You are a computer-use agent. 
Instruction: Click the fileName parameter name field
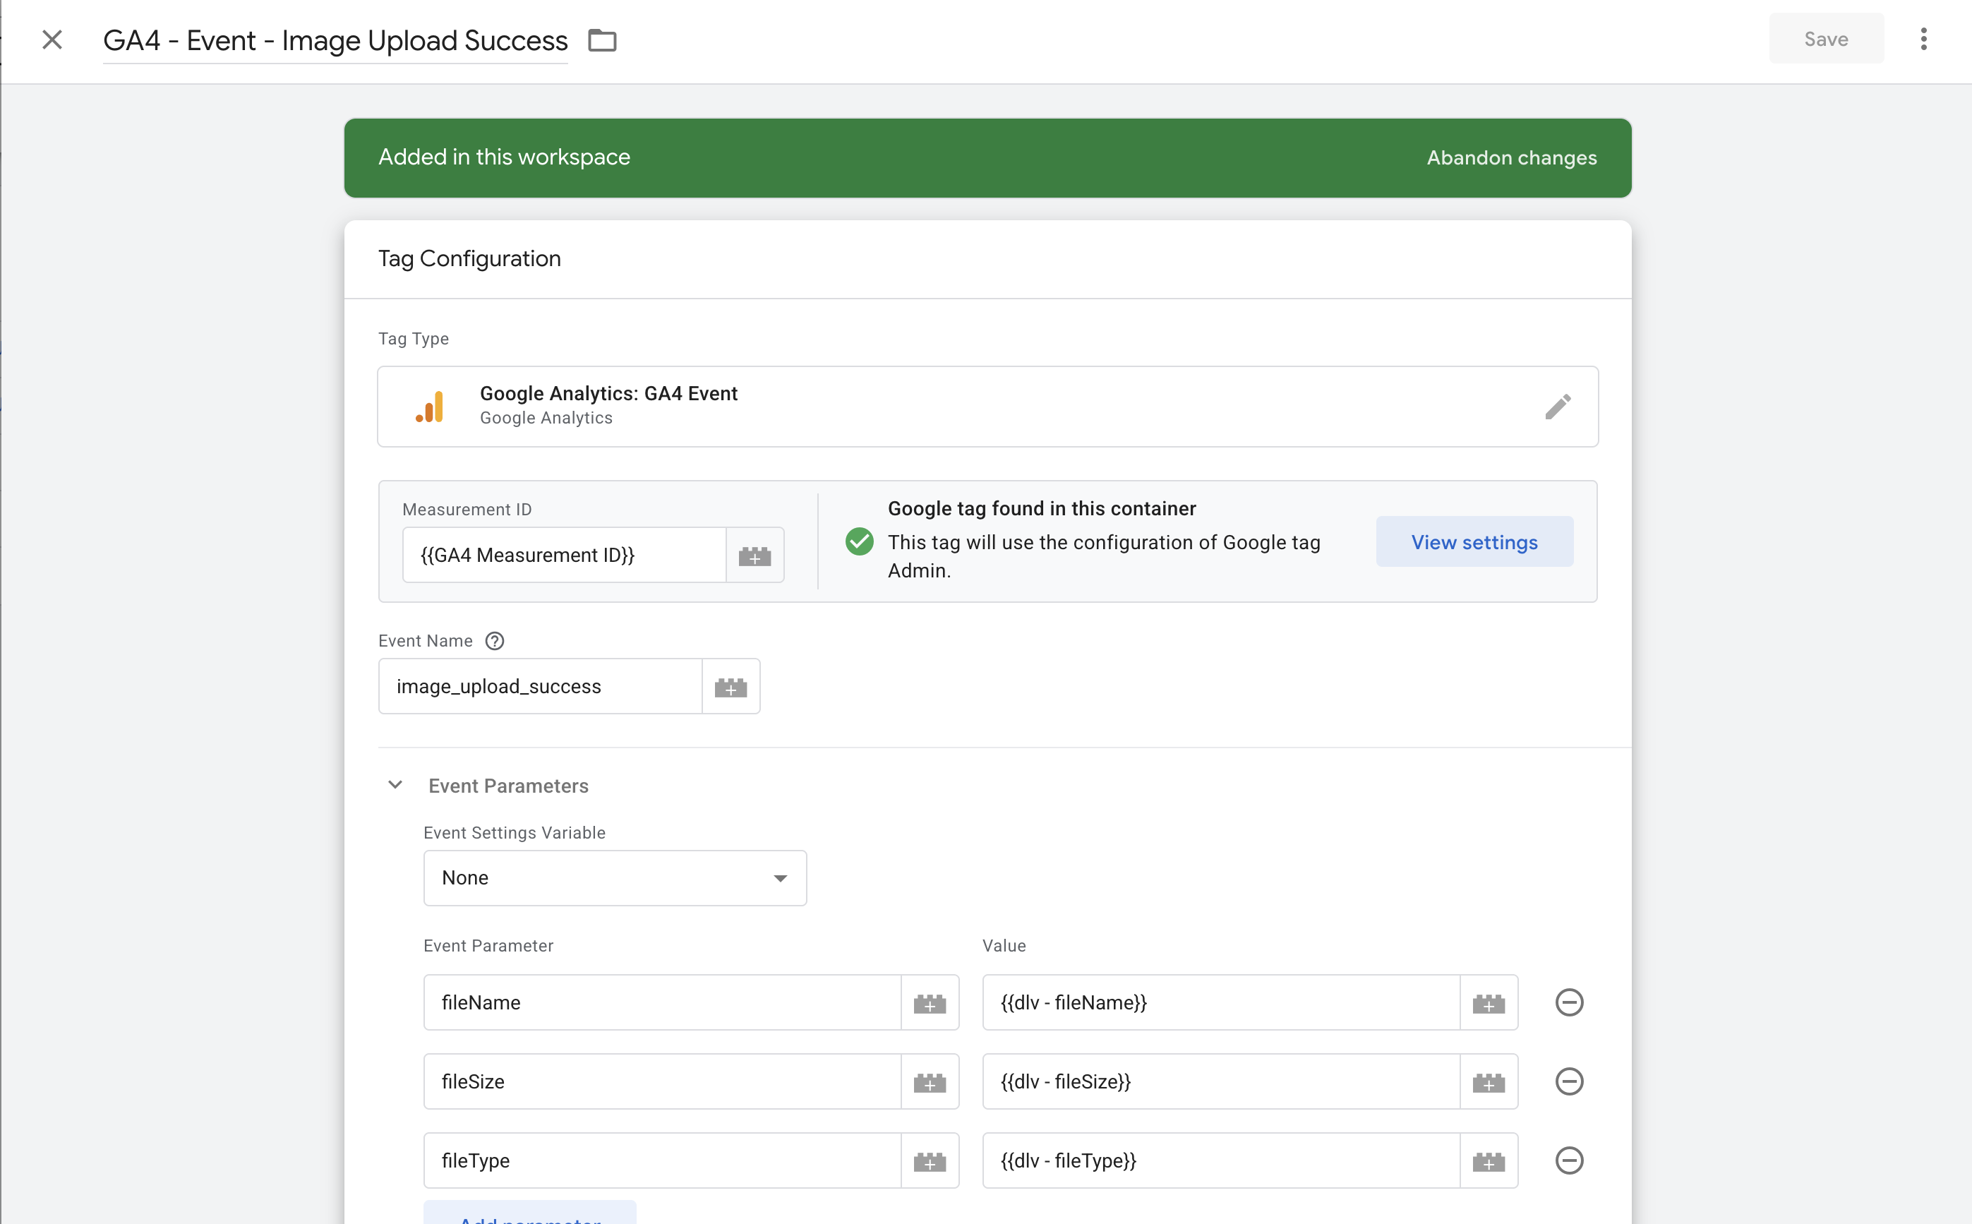coord(662,1002)
